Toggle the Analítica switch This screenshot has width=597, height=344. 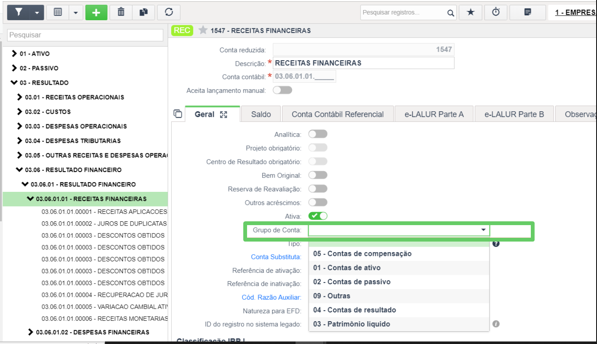(x=318, y=134)
